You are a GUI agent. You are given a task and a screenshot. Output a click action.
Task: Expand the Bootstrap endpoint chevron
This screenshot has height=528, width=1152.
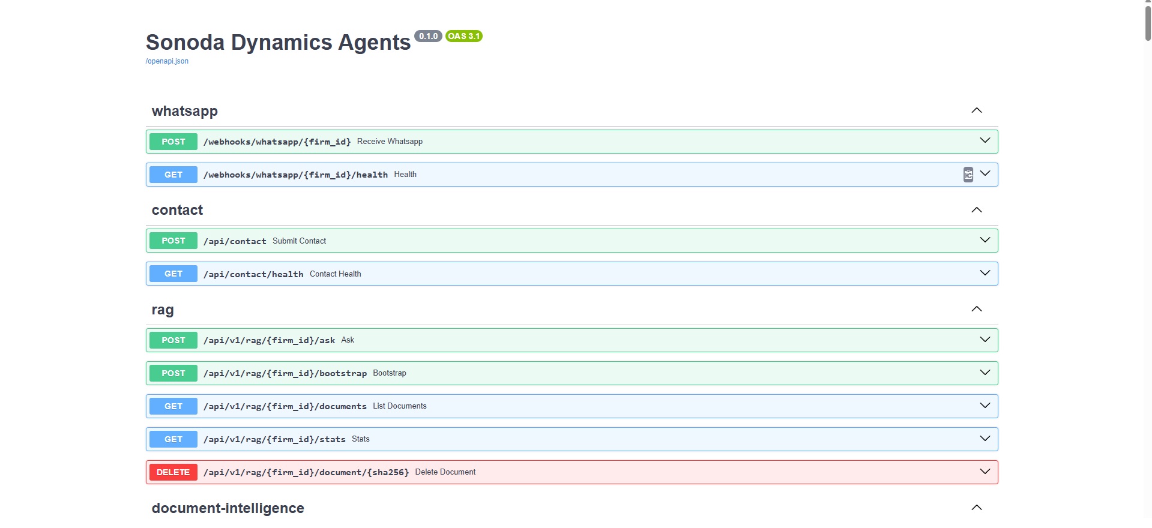pos(985,373)
